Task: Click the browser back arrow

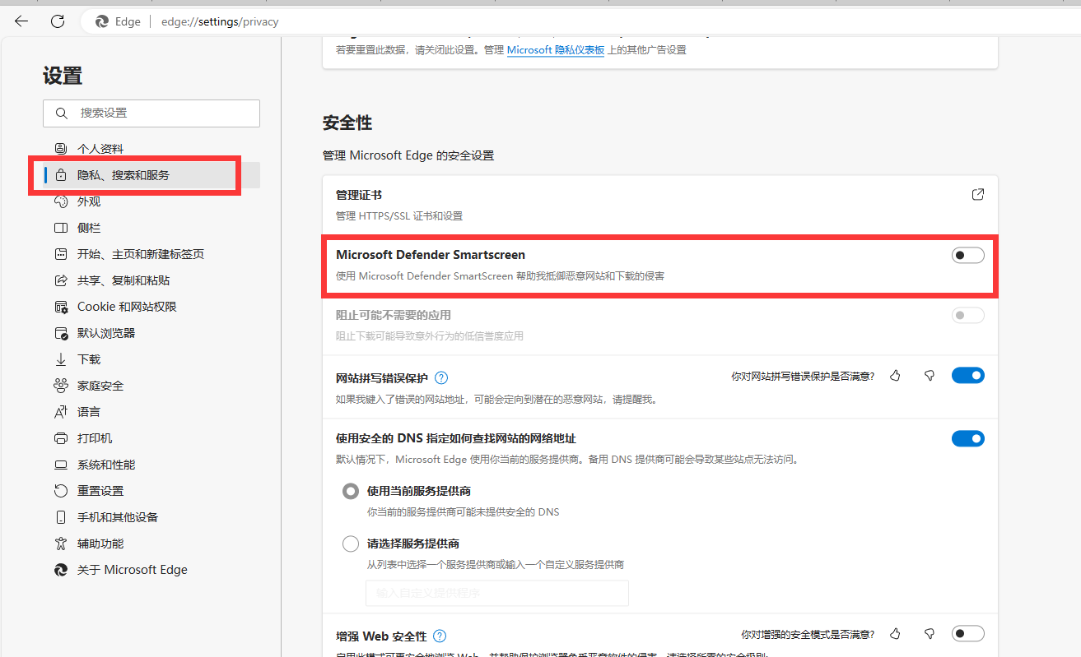Action: click(21, 21)
